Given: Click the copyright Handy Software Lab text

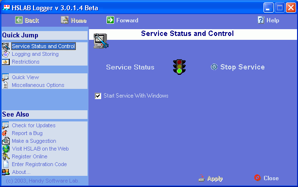Looking at the screenshot, I should 43,181.
